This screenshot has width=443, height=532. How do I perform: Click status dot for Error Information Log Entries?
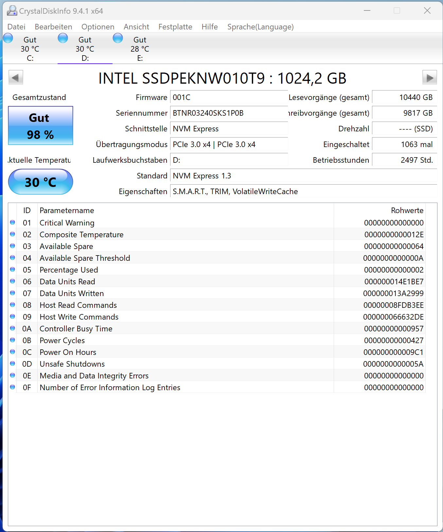(12, 387)
